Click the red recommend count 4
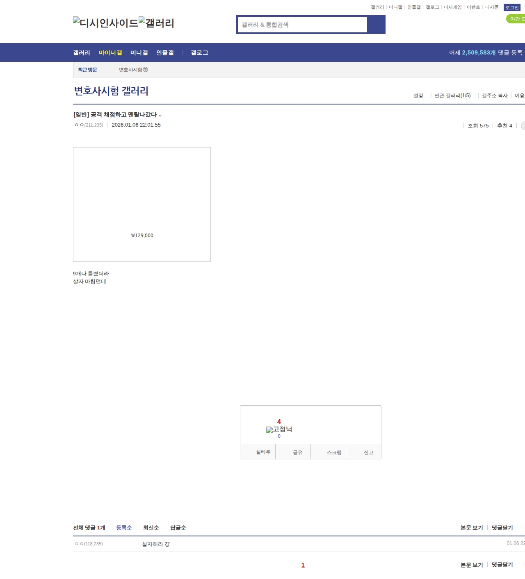 [x=279, y=422]
